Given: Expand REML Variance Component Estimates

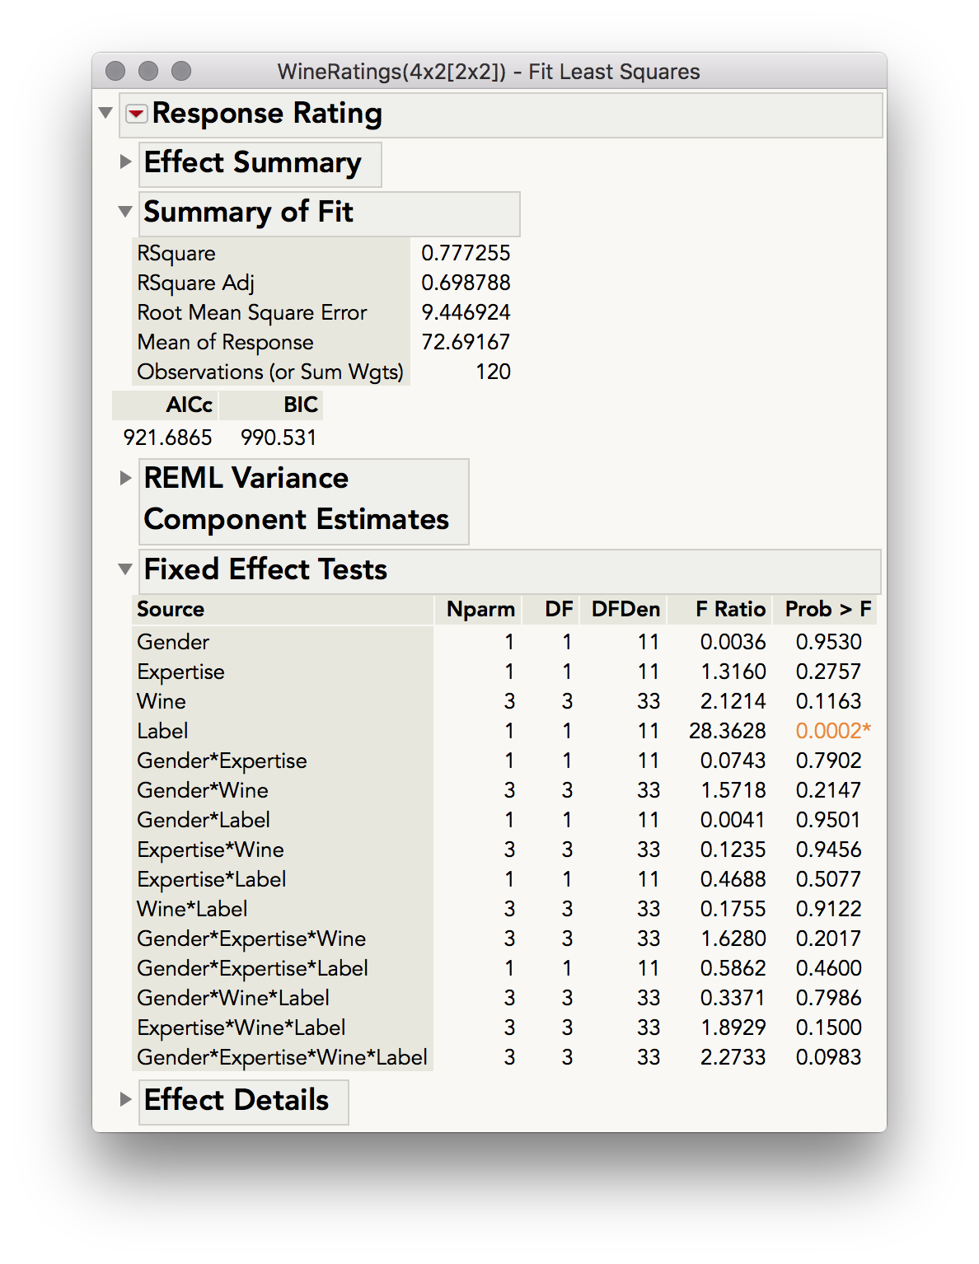Looking at the screenshot, I should (x=125, y=478).
